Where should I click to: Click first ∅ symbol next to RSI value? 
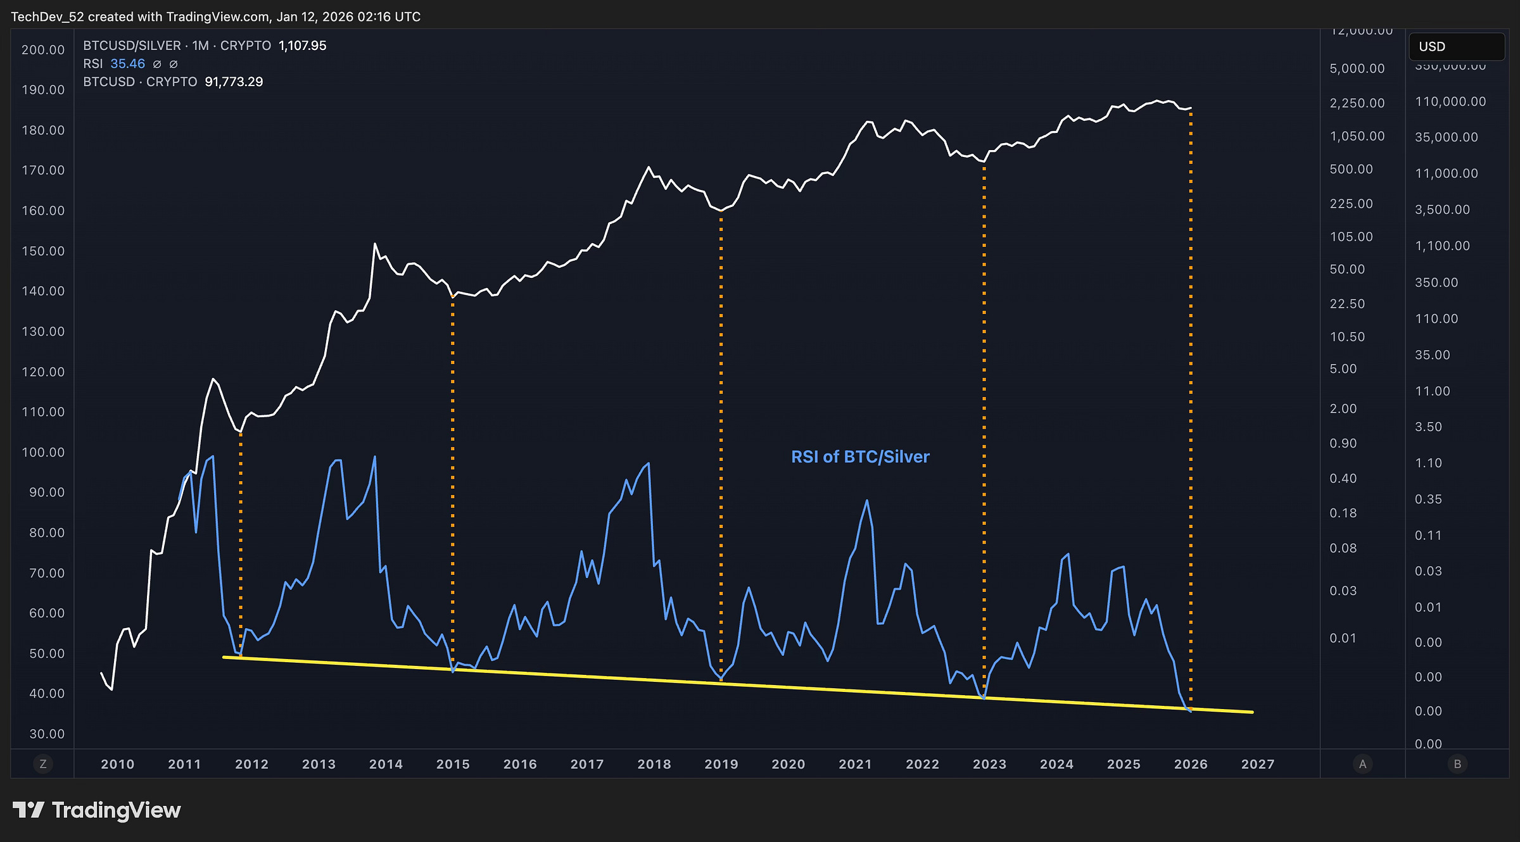pos(157,64)
